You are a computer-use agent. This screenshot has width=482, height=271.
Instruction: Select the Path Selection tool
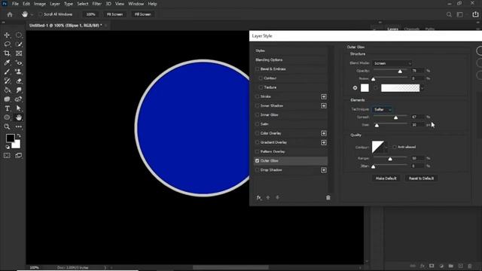click(x=19, y=108)
